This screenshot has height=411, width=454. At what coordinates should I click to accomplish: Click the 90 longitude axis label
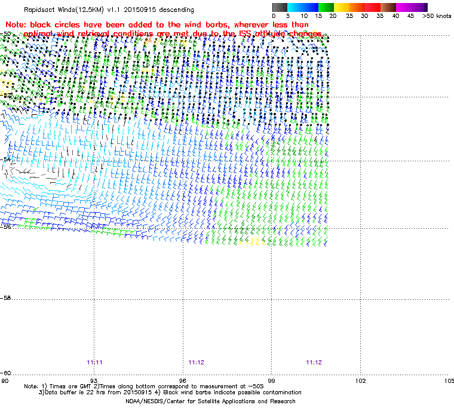coord(5,381)
